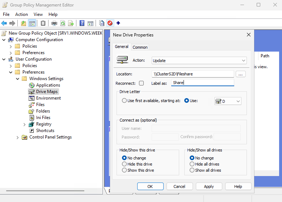282x202 pixels.
Task: Click the OK button
Action: pyautogui.click(x=150, y=186)
